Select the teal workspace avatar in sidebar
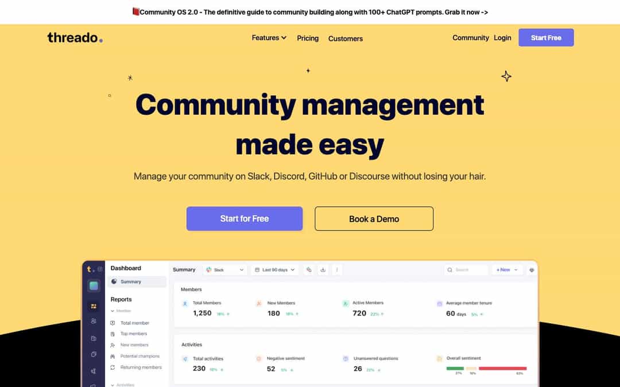This screenshot has width=620, height=387. click(x=94, y=286)
